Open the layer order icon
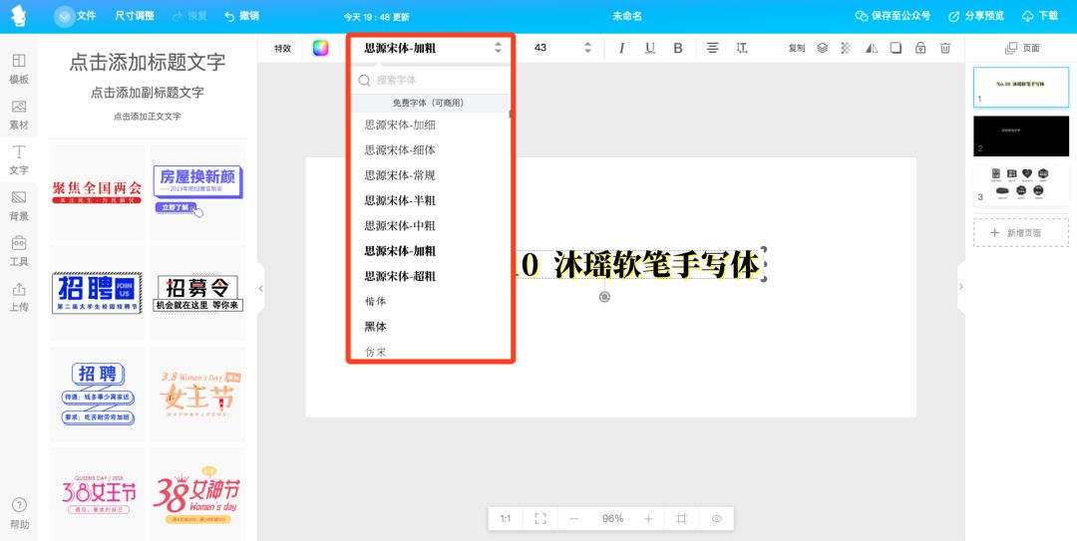This screenshot has height=541, width=1077. pyautogui.click(x=822, y=48)
